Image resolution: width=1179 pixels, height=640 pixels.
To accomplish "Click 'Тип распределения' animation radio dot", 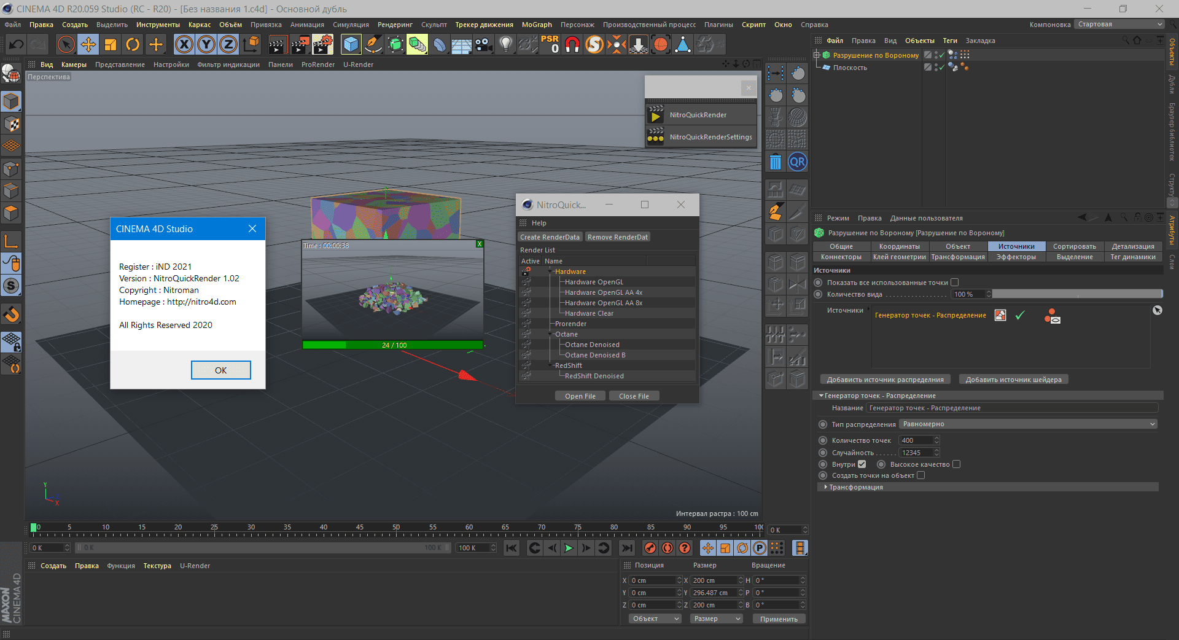I will [823, 424].
